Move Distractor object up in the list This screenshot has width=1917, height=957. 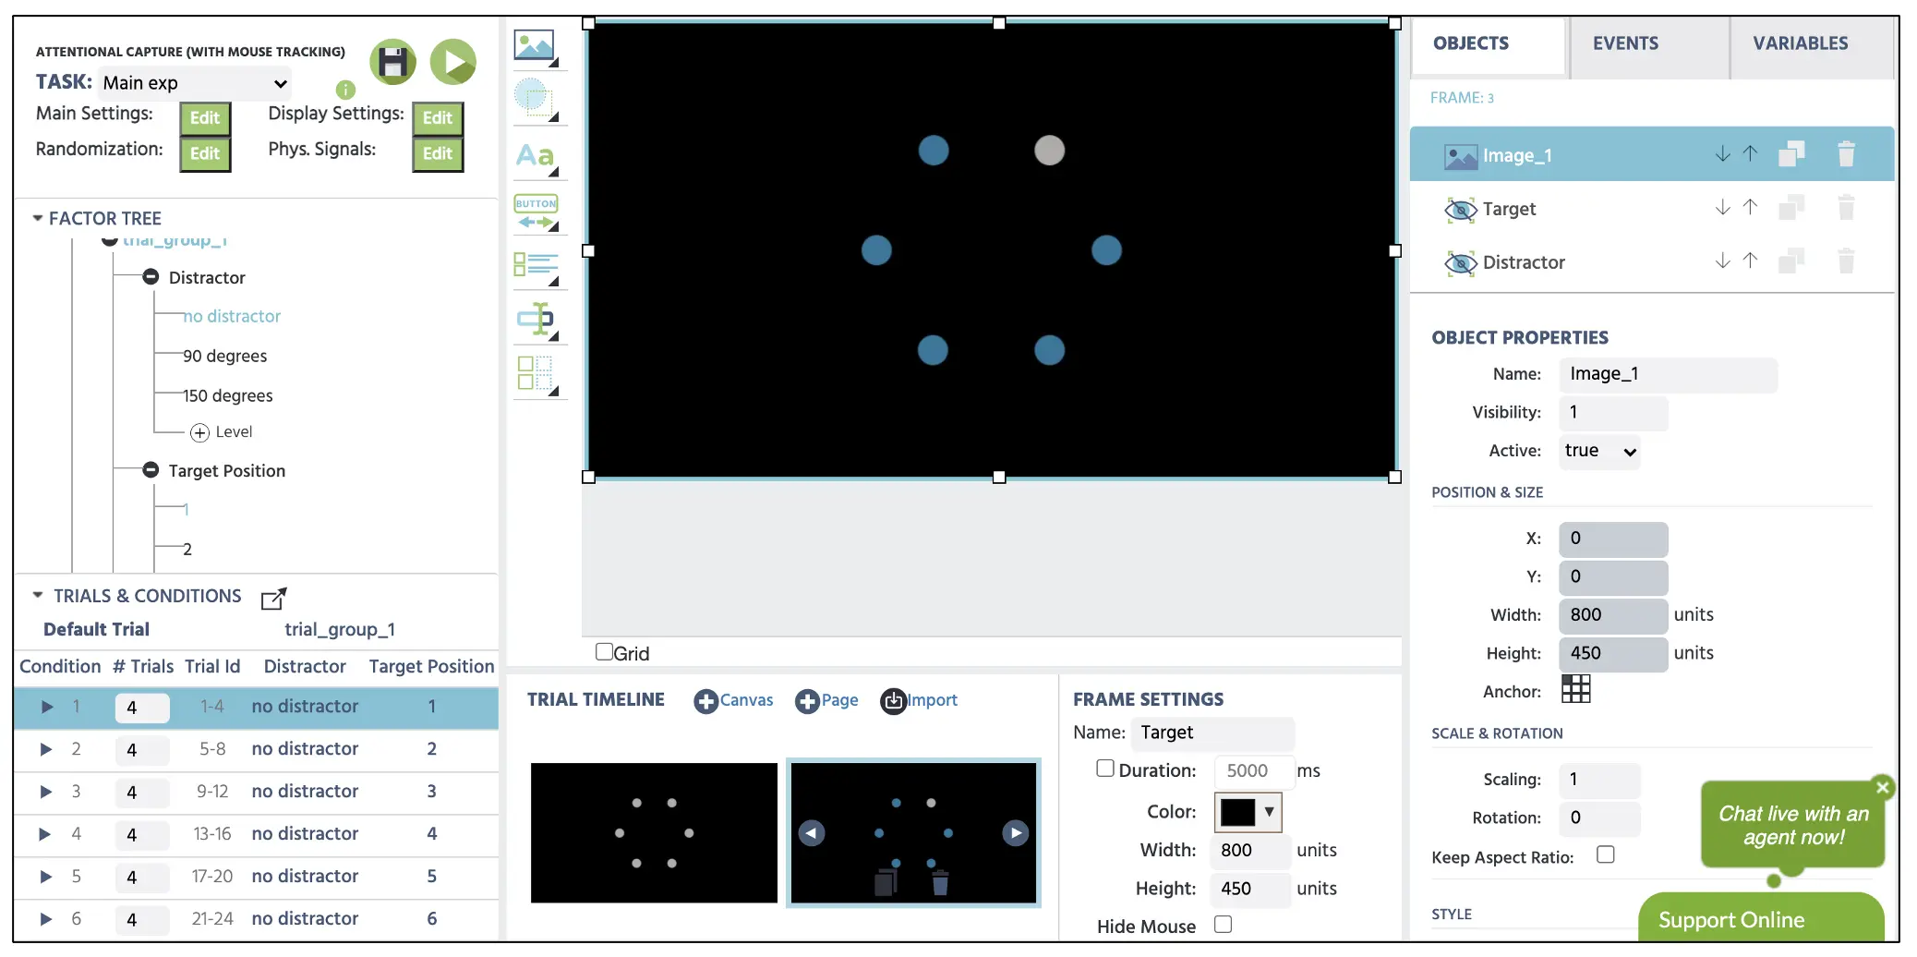tap(1750, 260)
